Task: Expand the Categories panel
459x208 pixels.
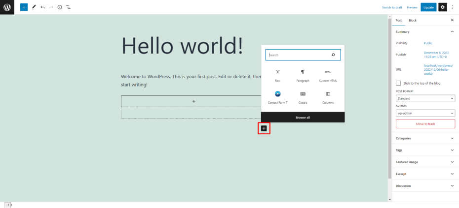Action: [x=425, y=138]
